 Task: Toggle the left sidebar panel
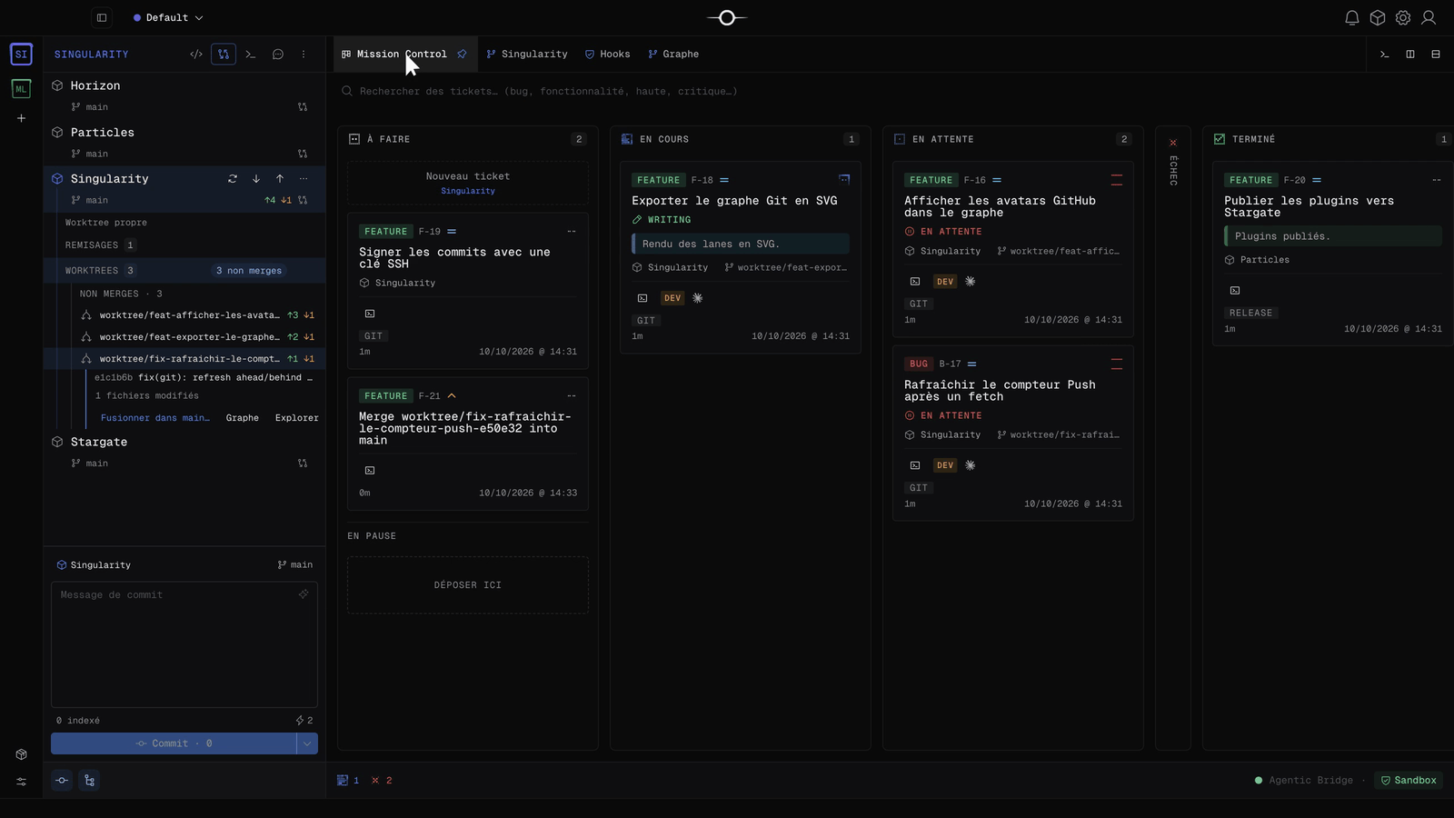[x=102, y=18]
